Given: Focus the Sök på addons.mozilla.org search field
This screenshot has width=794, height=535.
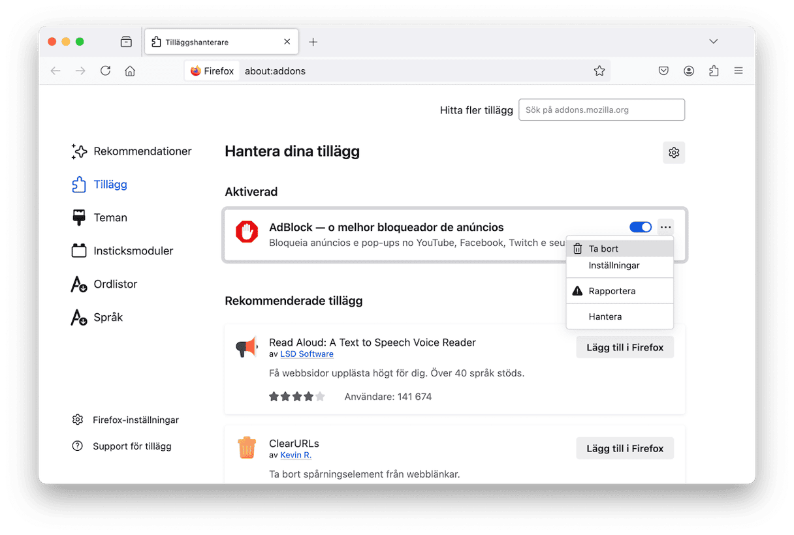Looking at the screenshot, I should coord(601,110).
